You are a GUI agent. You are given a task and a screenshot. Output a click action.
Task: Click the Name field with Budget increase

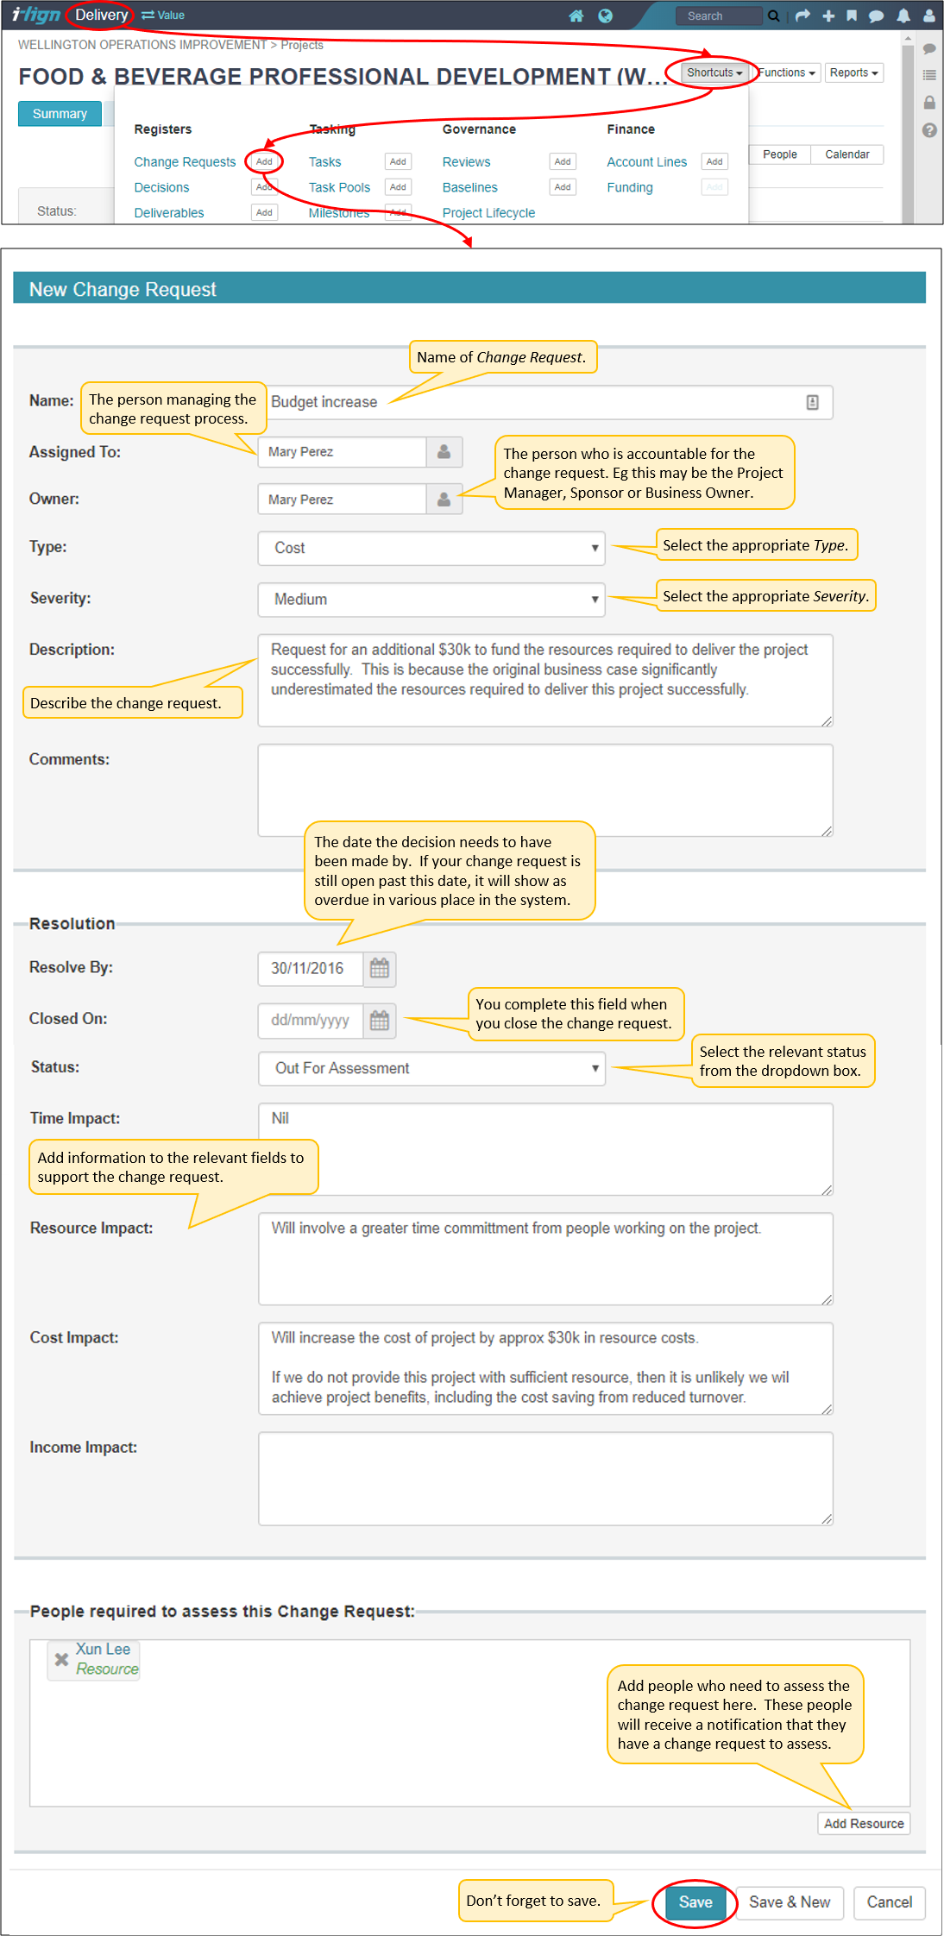click(x=545, y=403)
